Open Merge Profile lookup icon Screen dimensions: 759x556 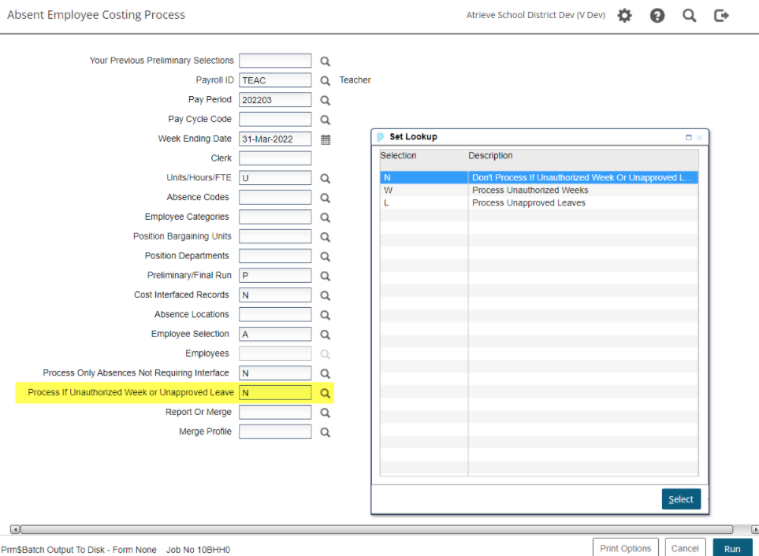pyautogui.click(x=325, y=432)
